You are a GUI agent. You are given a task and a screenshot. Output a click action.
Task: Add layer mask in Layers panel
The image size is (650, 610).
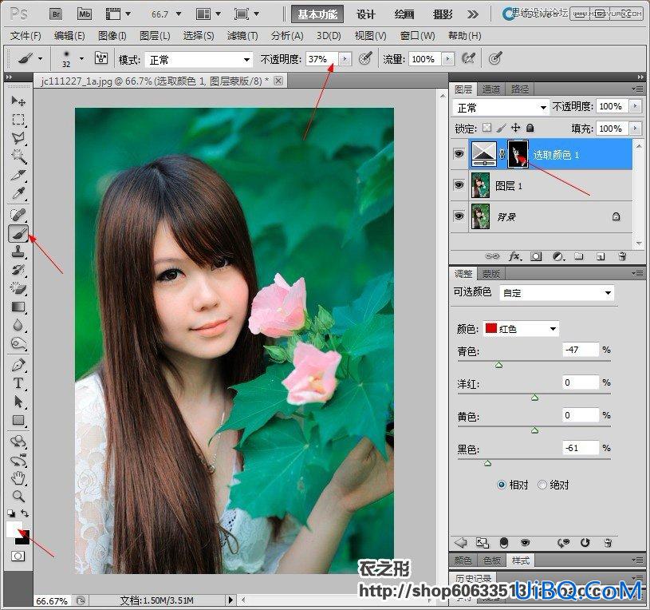[x=536, y=256]
